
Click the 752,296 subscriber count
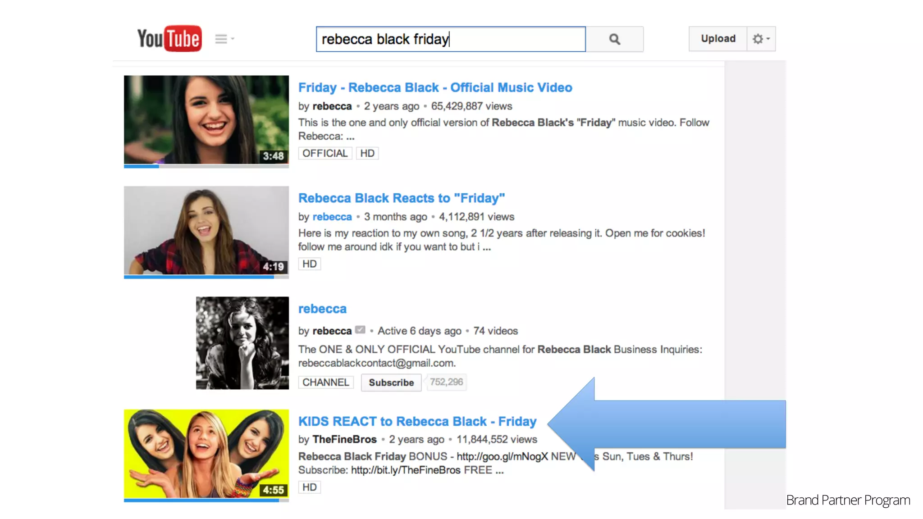tap(446, 382)
